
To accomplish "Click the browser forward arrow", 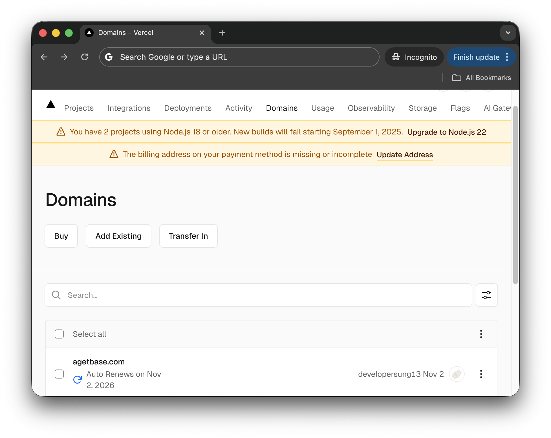I will point(64,57).
